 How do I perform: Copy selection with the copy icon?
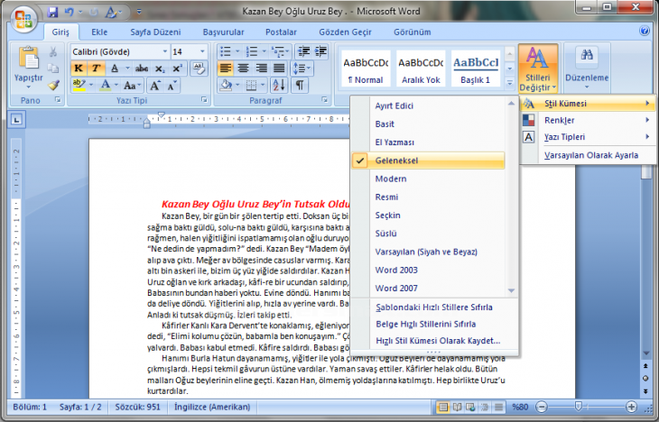pos(53,68)
